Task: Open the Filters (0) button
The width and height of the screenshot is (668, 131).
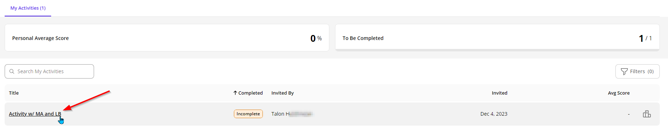Action: [x=637, y=71]
